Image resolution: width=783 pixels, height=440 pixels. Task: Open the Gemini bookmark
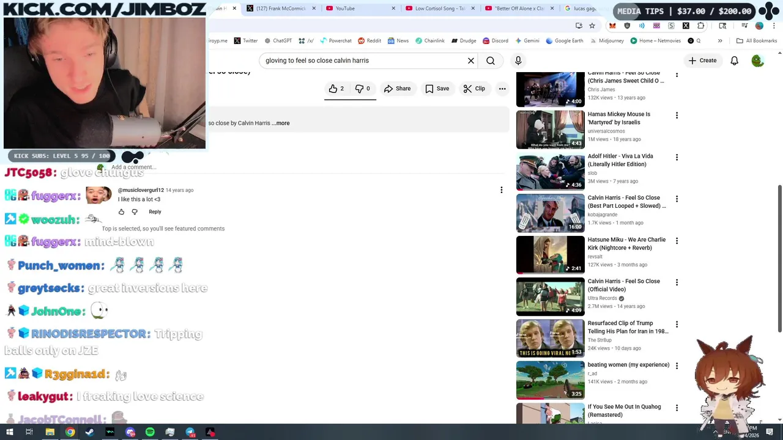[527, 41]
